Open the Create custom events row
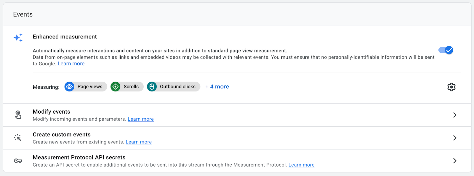The width and height of the screenshot is (474, 176). click(x=237, y=138)
